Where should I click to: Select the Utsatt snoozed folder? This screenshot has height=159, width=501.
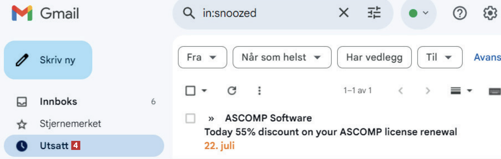pyautogui.click(x=54, y=146)
